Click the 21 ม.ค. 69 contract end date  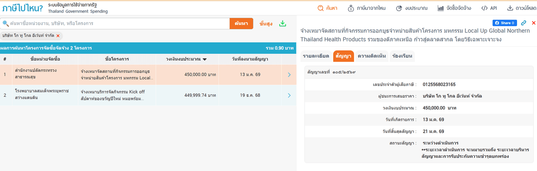[433, 131]
